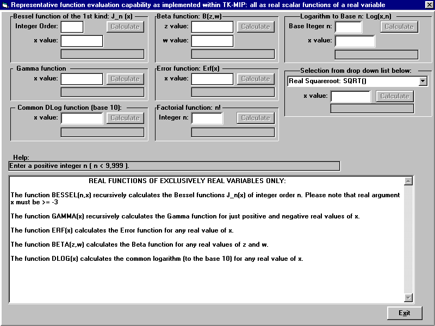The height and width of the screenshot is (326, 435).
Task: Click the Common DLog x value field
Action: (82, 118)
